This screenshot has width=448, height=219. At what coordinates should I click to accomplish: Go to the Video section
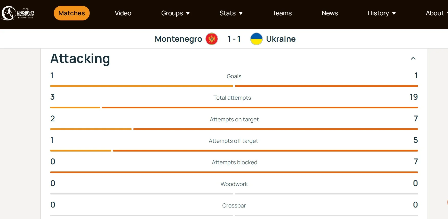123,13
